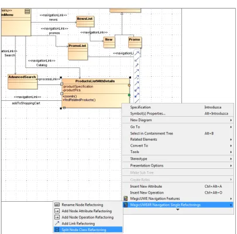Expand the New Diagram submenu arrow
Screen dimensions: 237x234
(231, 120)
